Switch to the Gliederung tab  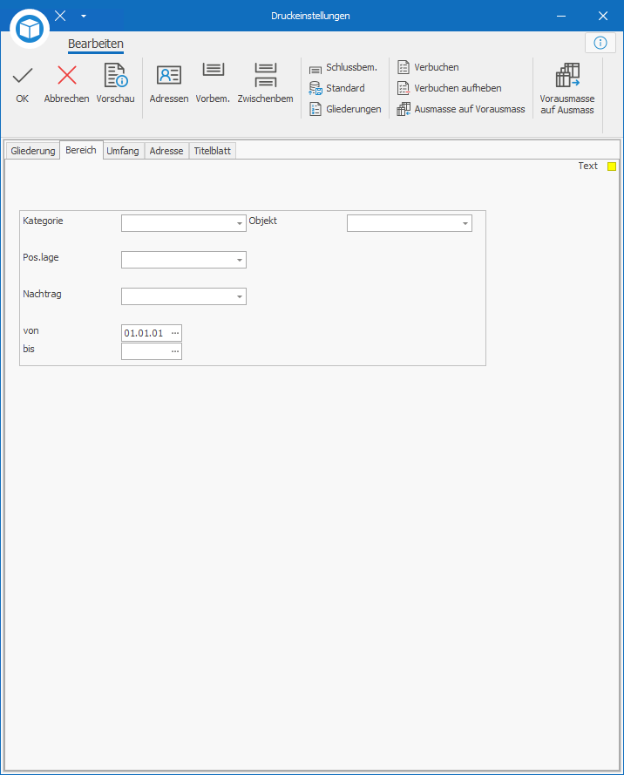33,151
